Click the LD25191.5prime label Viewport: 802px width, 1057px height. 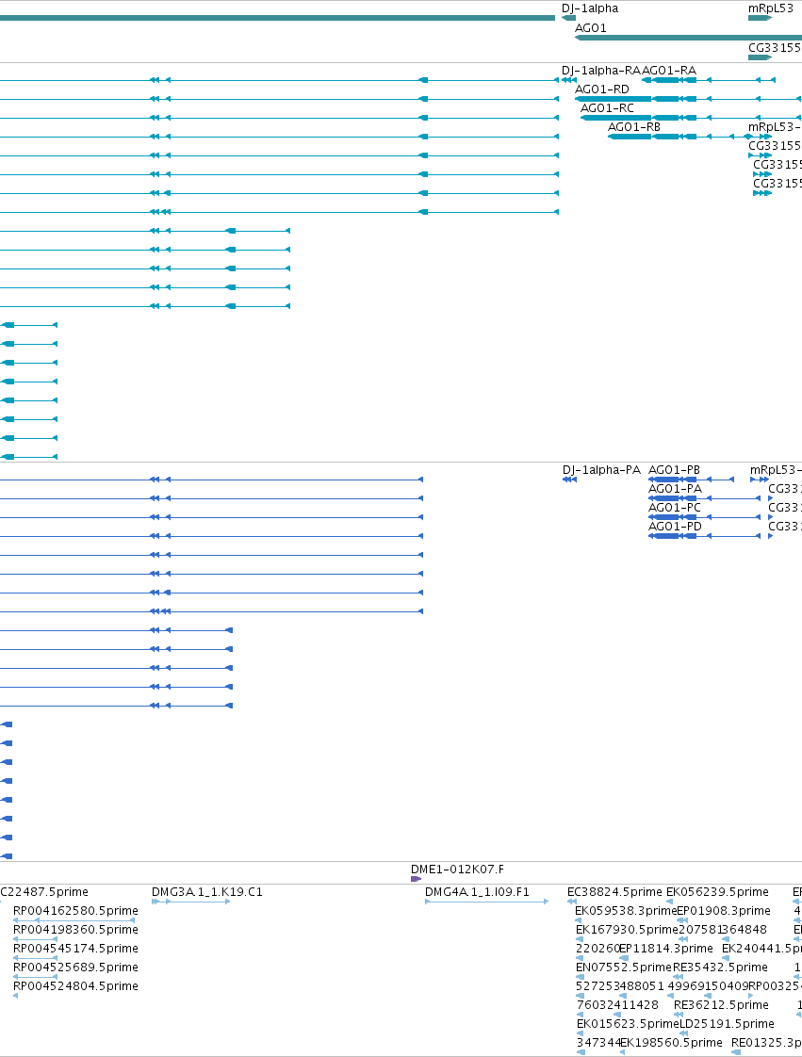pos(727,1025)
